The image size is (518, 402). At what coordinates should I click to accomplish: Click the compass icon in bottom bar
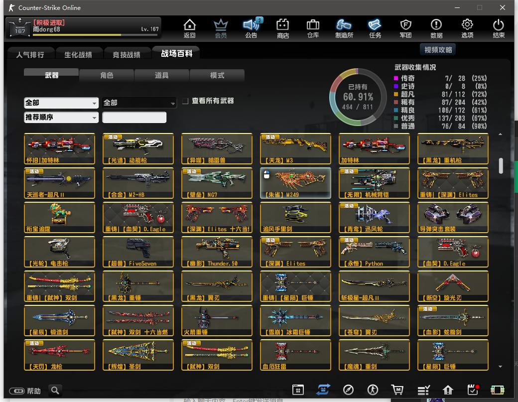click(348, 390)
